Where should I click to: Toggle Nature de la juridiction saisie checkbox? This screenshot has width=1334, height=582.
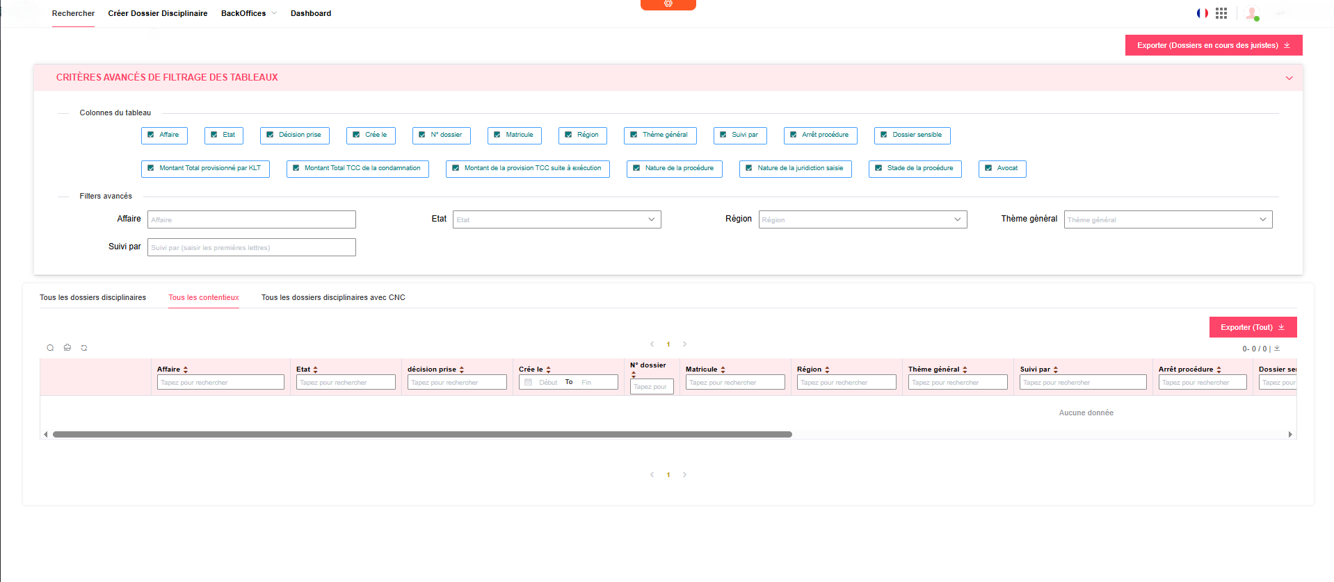click(749, 168)
